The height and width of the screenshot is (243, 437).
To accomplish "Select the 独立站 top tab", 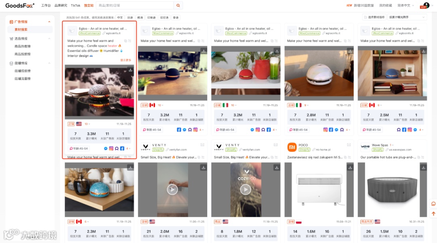I will click(x=89, y=5).
